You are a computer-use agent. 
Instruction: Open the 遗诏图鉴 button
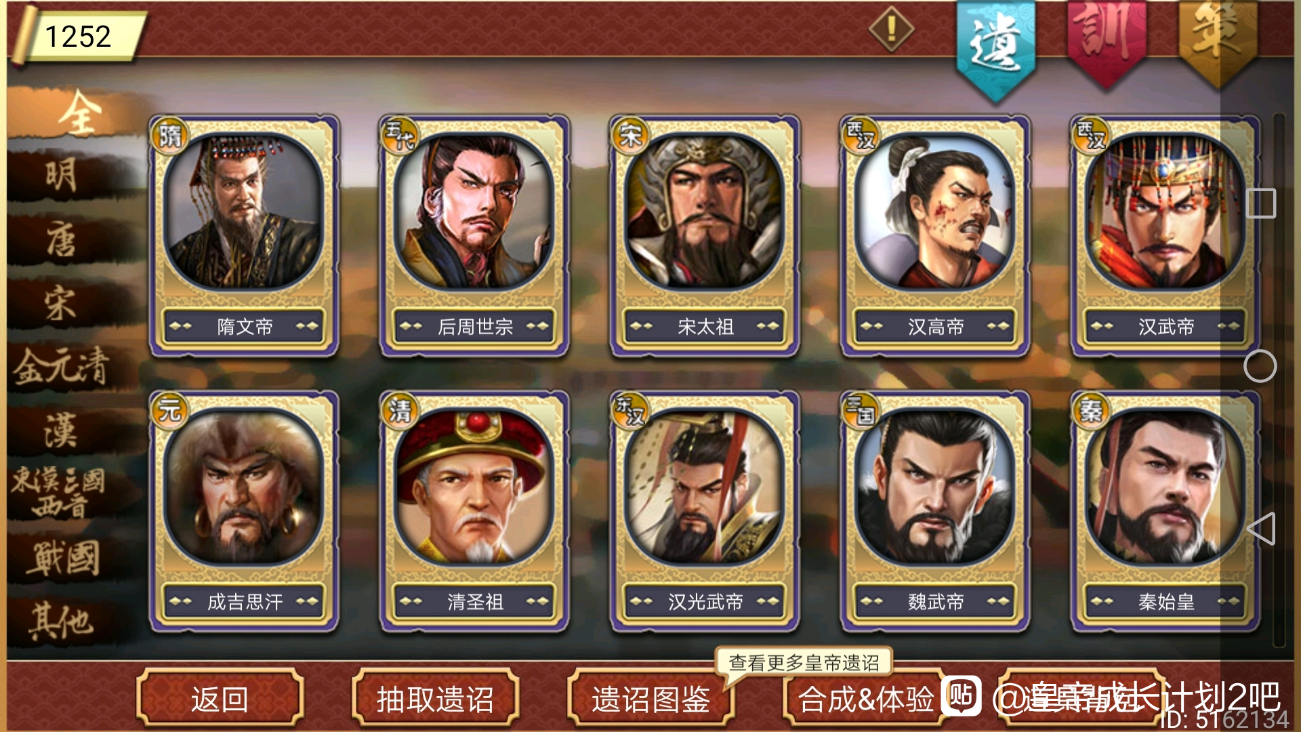click(x=650, y=699)
